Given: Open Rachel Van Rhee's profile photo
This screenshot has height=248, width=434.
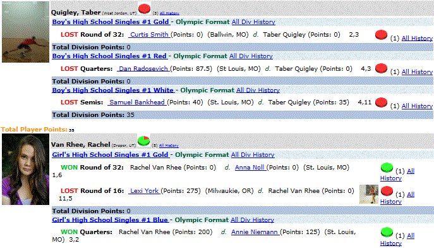Looking at the screenshot, I should [x=25, y=170].
